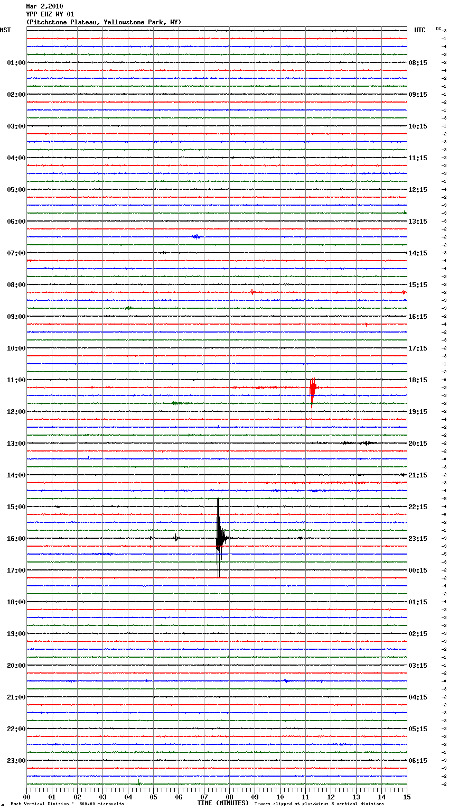Click the 05:15 UTC time label
Image resolution: width=449 pixels, height=811 pixels.
coord(418,729)
